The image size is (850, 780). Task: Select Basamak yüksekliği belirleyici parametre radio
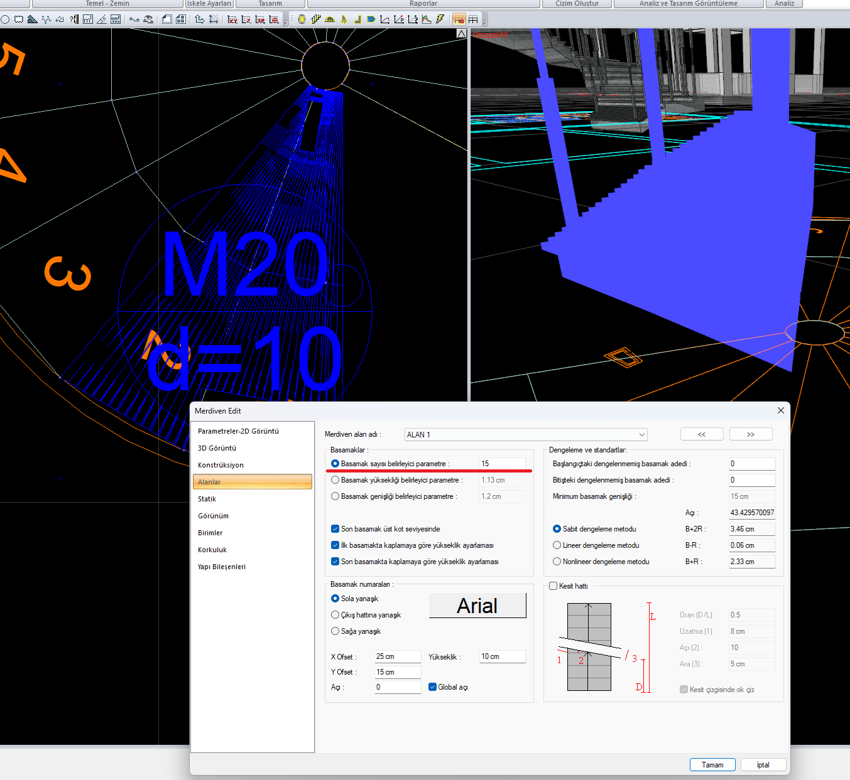335,480
